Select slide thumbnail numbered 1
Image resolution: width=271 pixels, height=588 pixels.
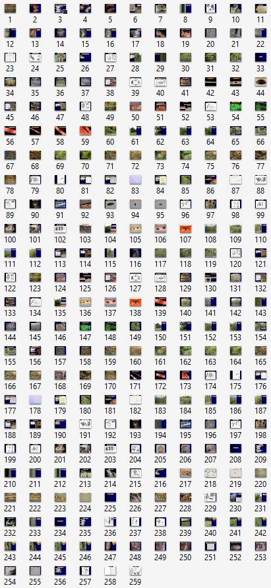tap(10, 8)
